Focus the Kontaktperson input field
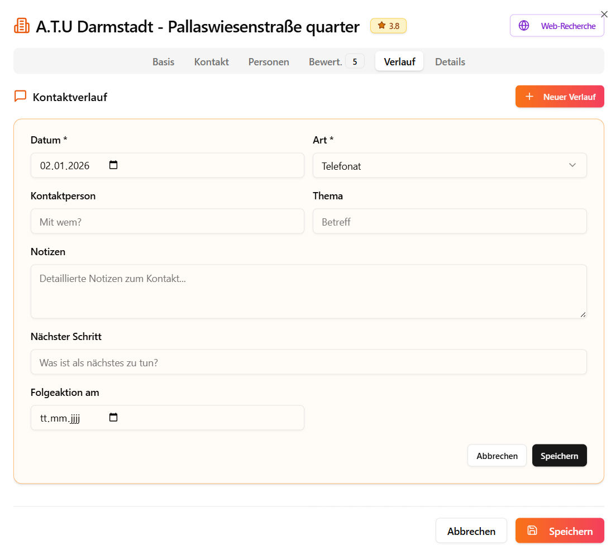 167,222
